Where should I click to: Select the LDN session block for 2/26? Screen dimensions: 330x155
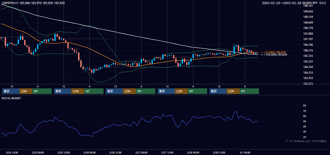pos(130,91)
